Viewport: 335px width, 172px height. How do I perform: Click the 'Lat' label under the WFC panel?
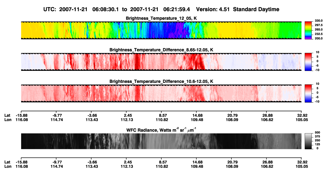pos(7,162)
